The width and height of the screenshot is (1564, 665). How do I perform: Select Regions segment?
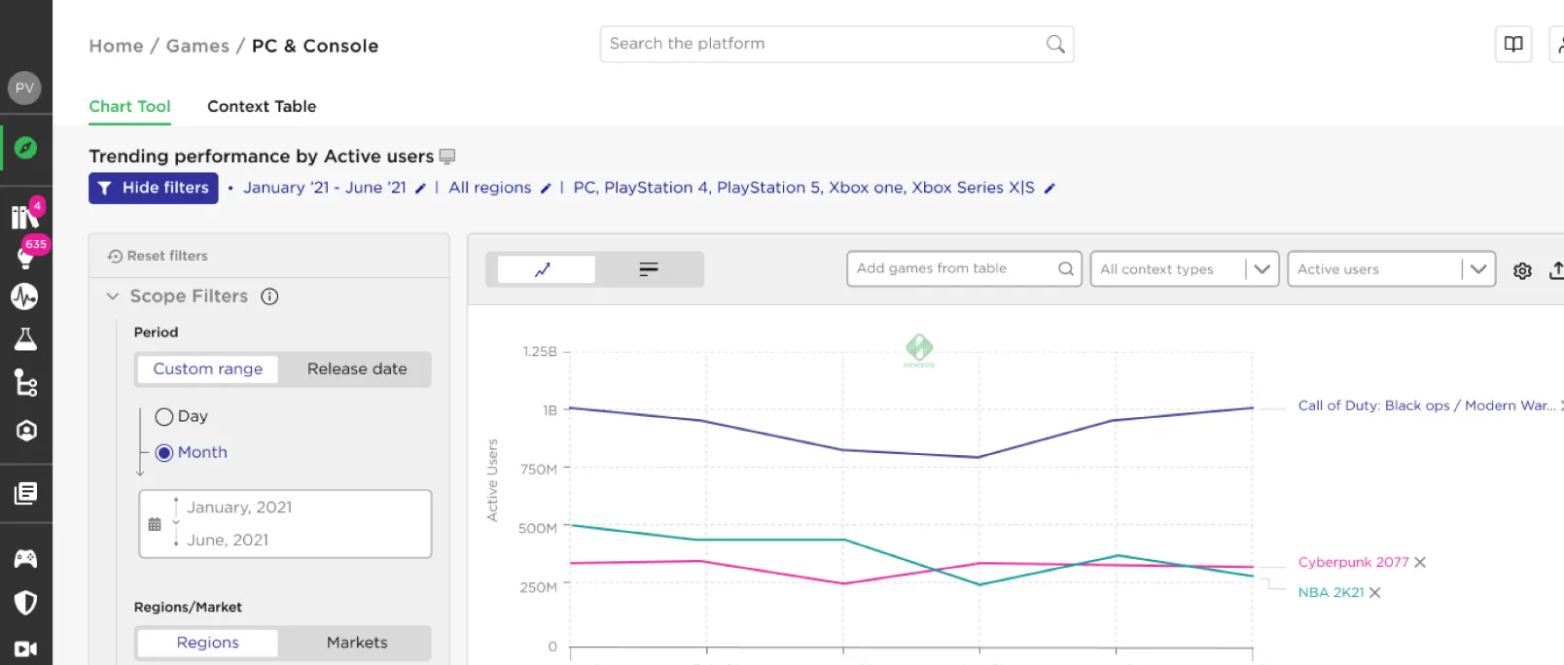(208, 643)
